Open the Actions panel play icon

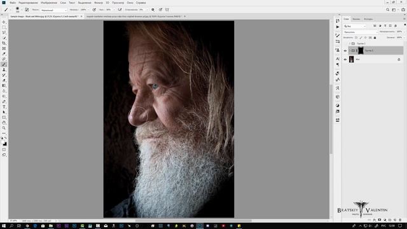pos(338,27)
